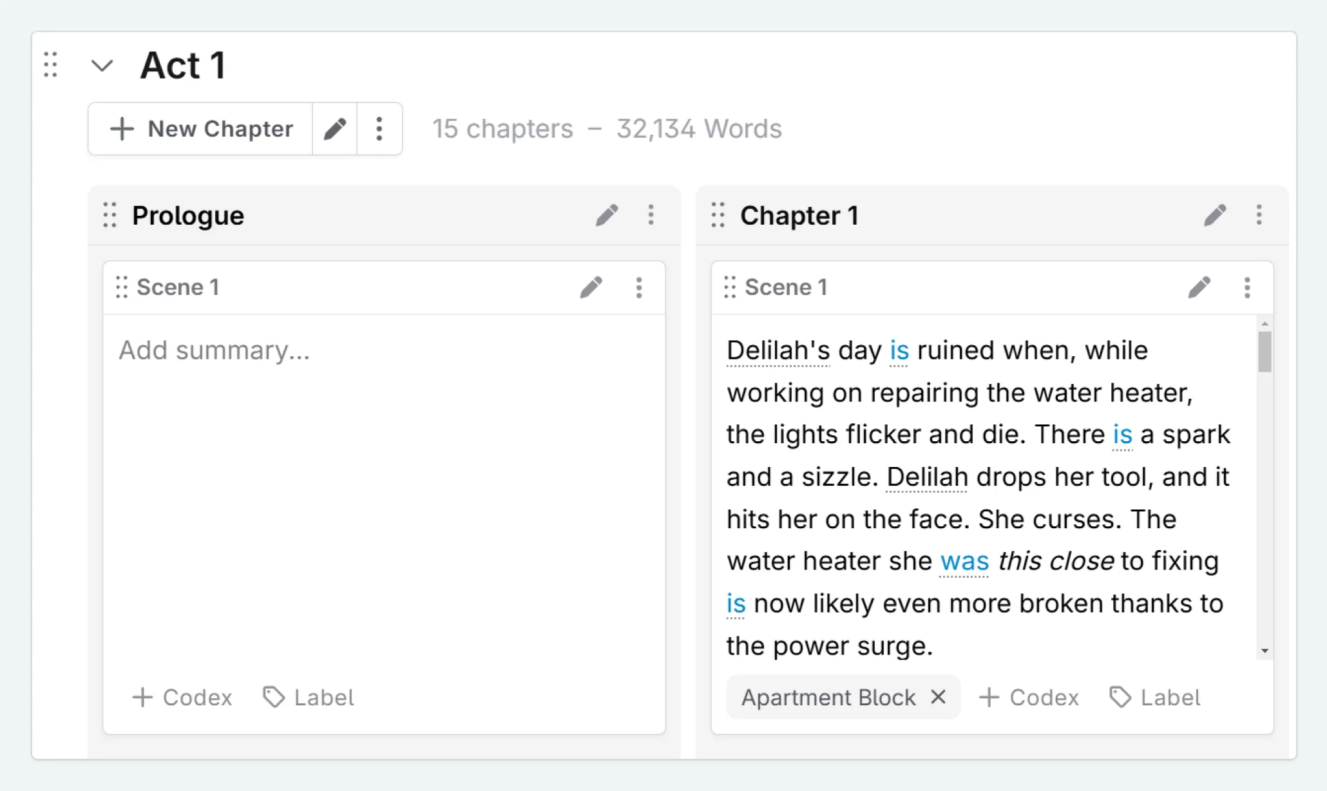Open the edit pencil beside New Chapter
This screenshot has width=1327, height=791.
click(335, 128)
